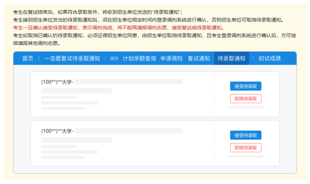Screen dimensions: 310x184
Task: Open 计划余额查询 in the navigation bar
Action: [139, 58]
